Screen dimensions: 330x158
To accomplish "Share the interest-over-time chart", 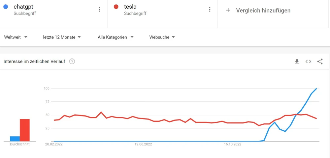I will (x=320, y=62).
